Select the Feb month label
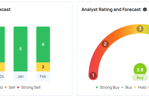The height and width of the screenshot is (96, 149). pos(43,76)
